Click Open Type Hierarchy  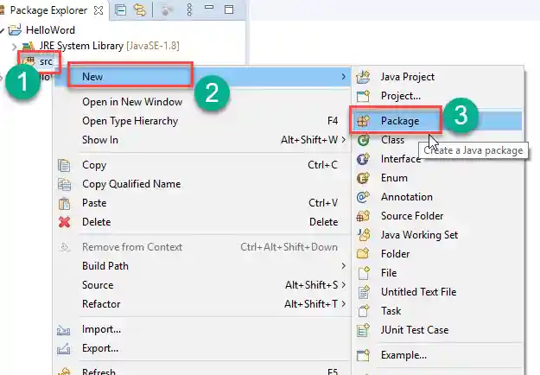[x=130, y=121]
